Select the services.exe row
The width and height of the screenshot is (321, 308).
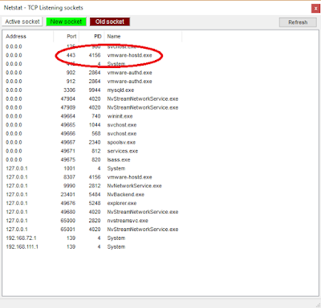(x=92, y=151)
